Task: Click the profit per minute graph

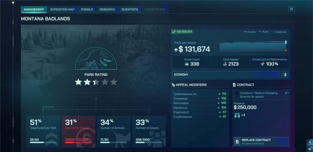Action: (x=253, y=46)
